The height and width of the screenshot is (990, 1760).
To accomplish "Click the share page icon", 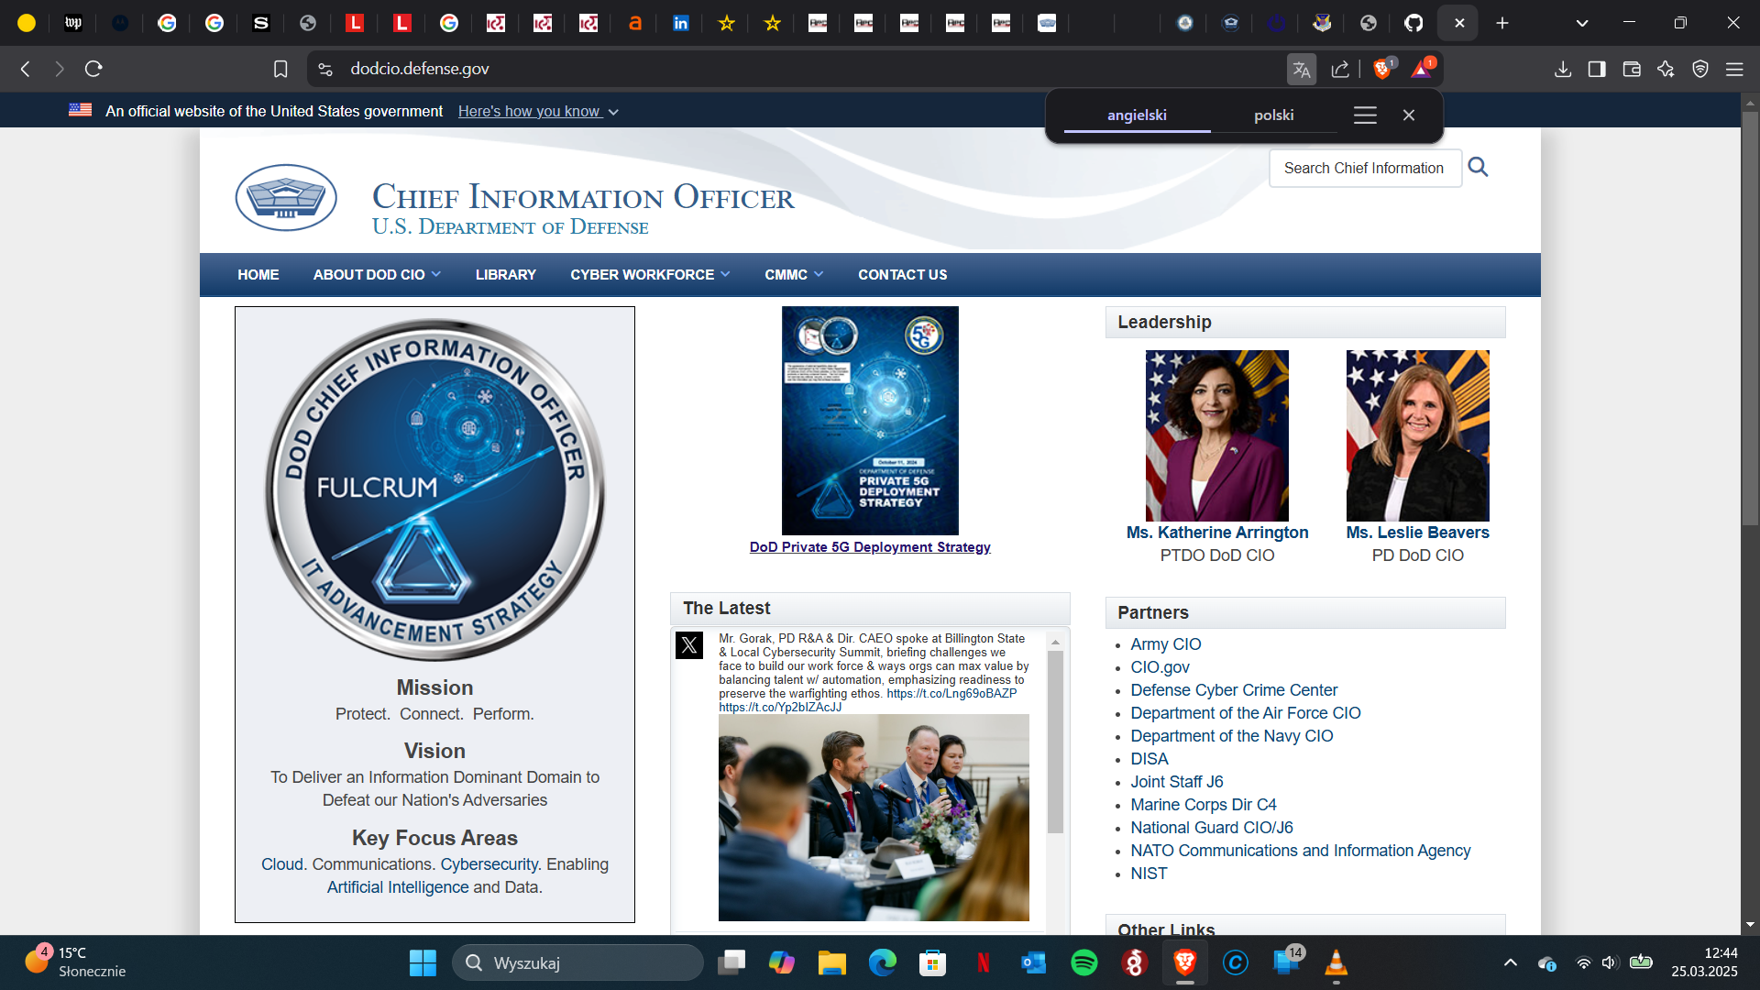I will [1340, 69].
